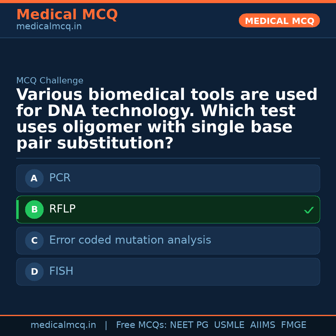Select the PCR answer option
This screenshot has width=336, height=336.
click(168, 178)
